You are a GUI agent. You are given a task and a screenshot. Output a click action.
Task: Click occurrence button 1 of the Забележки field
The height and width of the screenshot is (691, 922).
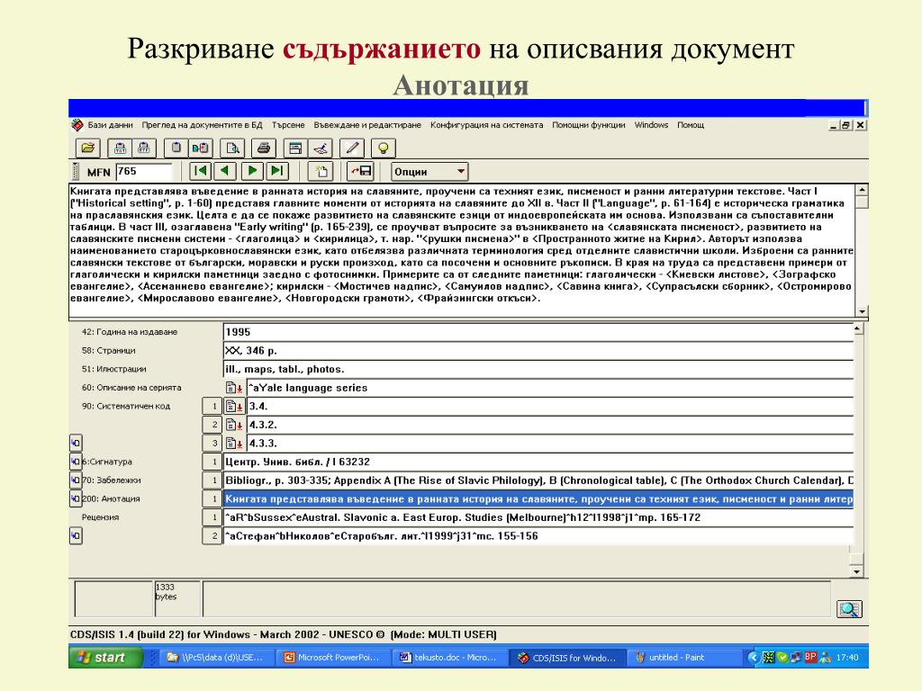(212, 480)
